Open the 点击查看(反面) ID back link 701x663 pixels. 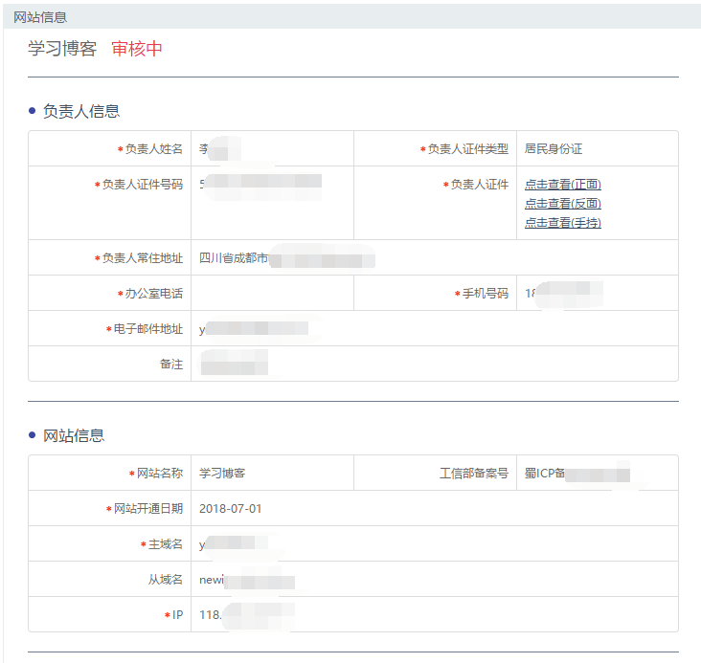[x=562, y=204]
